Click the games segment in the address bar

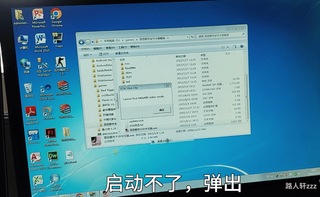tap(130, 40)
